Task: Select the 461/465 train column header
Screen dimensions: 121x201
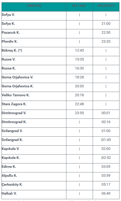Action: tap(79, 6)
